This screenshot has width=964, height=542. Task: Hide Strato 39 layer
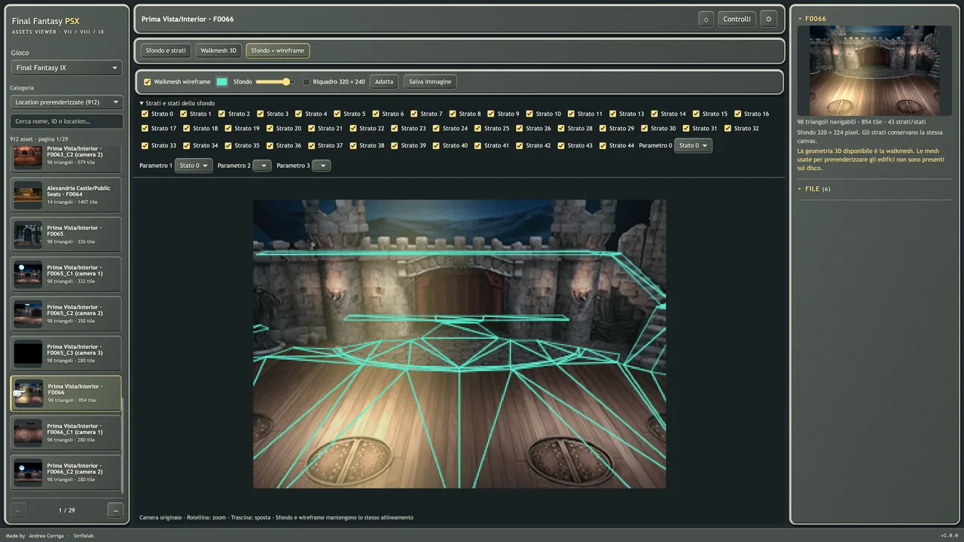pyautogui.click(x=395, y=146)
